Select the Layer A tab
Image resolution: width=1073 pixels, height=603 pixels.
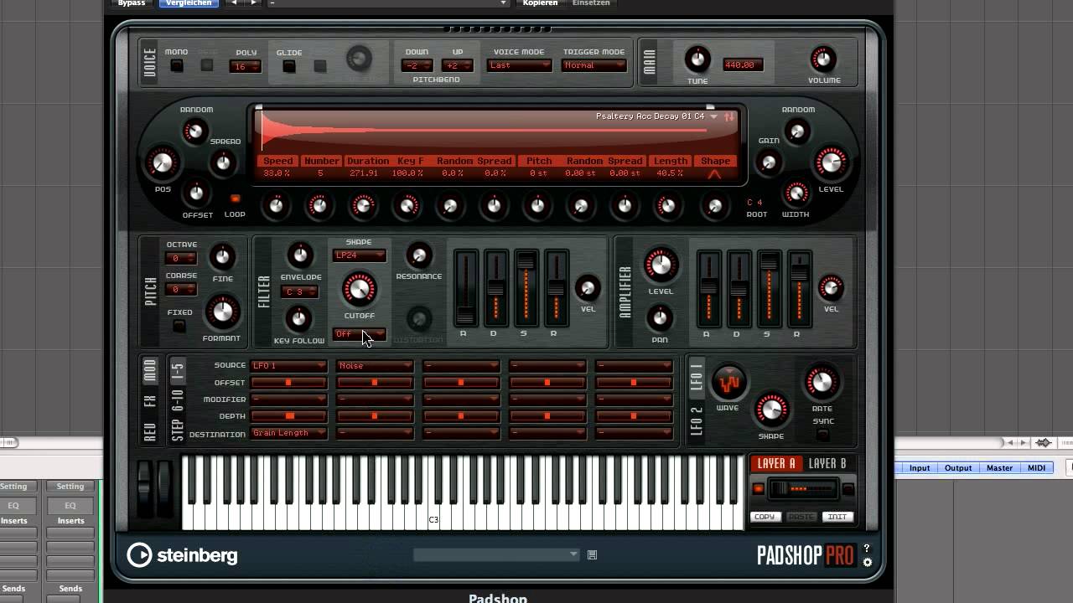pyautogui.click(x=776, y=464)
